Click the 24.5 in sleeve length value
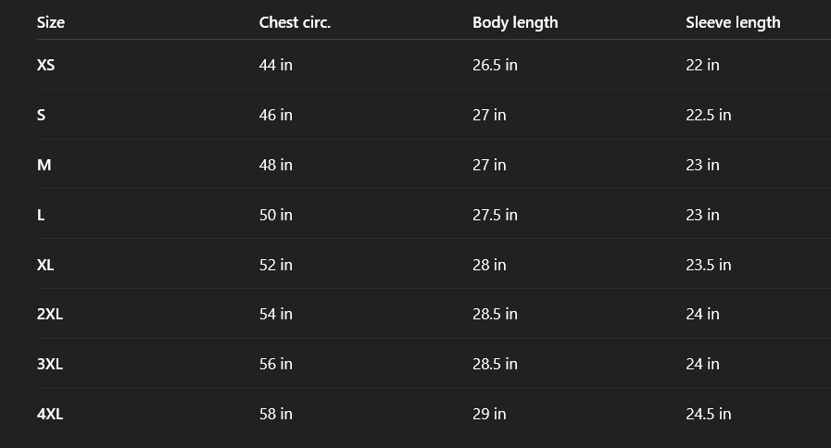The width and height of the screenshot is (831, 448). [709, 414]
